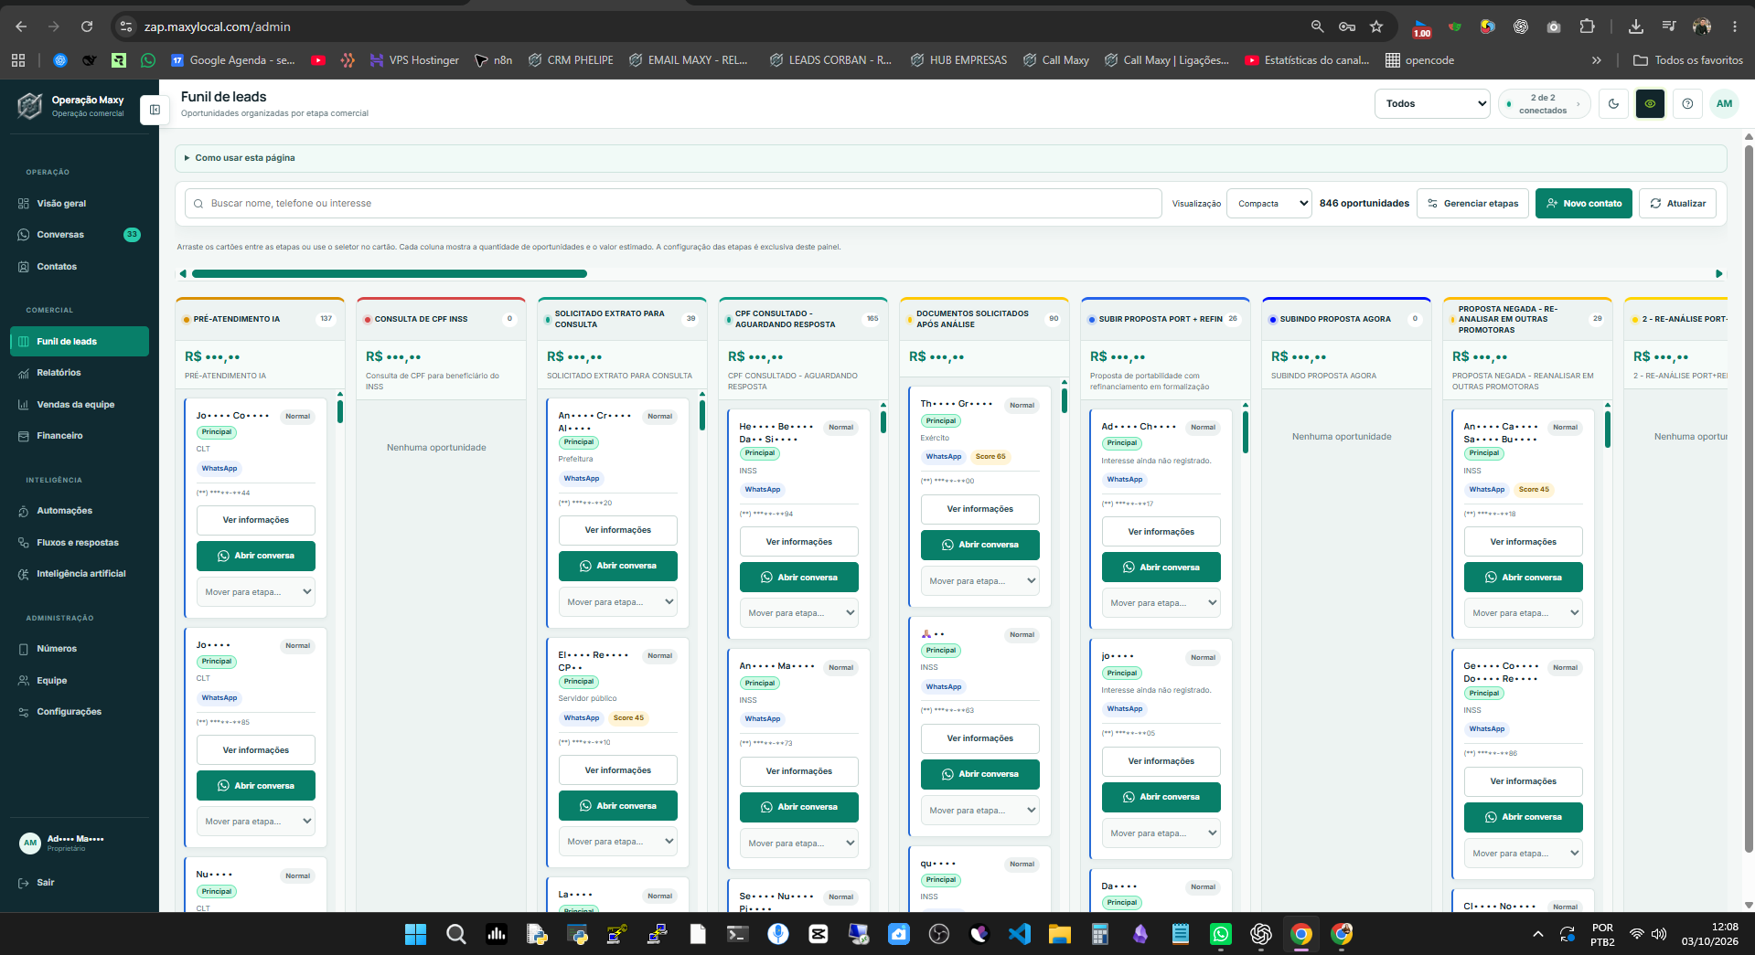Open the Compacta visualization dropdown
Image resolution: width=1755 pixels, height=955 pixels.
coord(1269,204)
